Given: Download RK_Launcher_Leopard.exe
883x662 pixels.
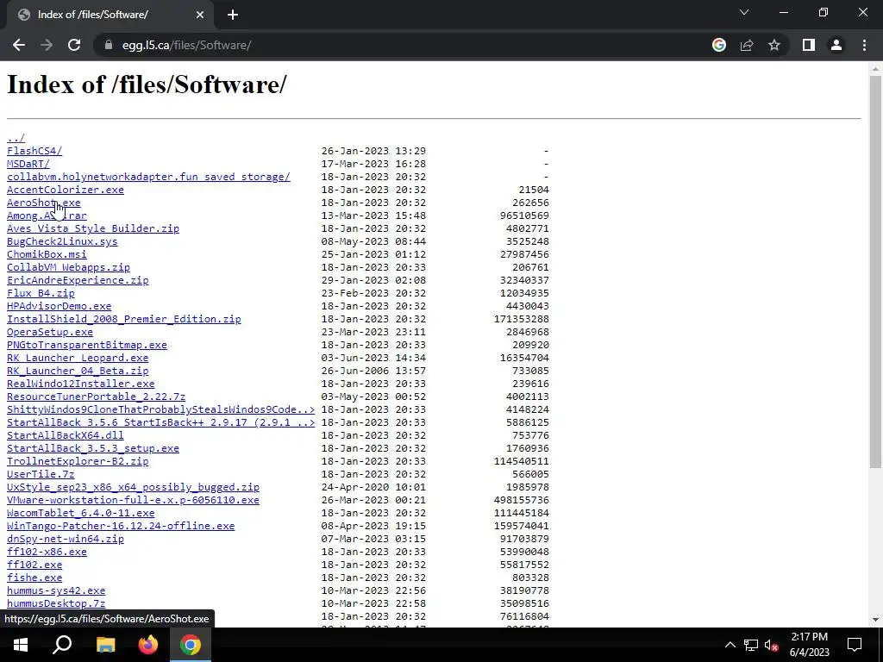Looking at the screenshot, I should [78, 358].
